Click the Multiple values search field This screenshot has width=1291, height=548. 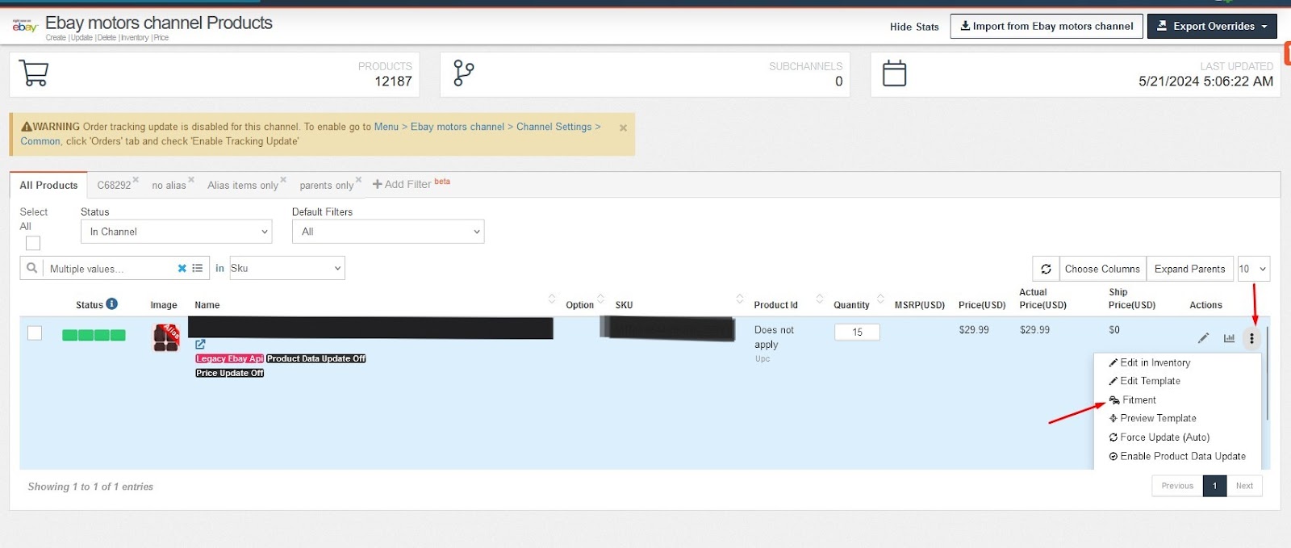click(x=109, y=269)
